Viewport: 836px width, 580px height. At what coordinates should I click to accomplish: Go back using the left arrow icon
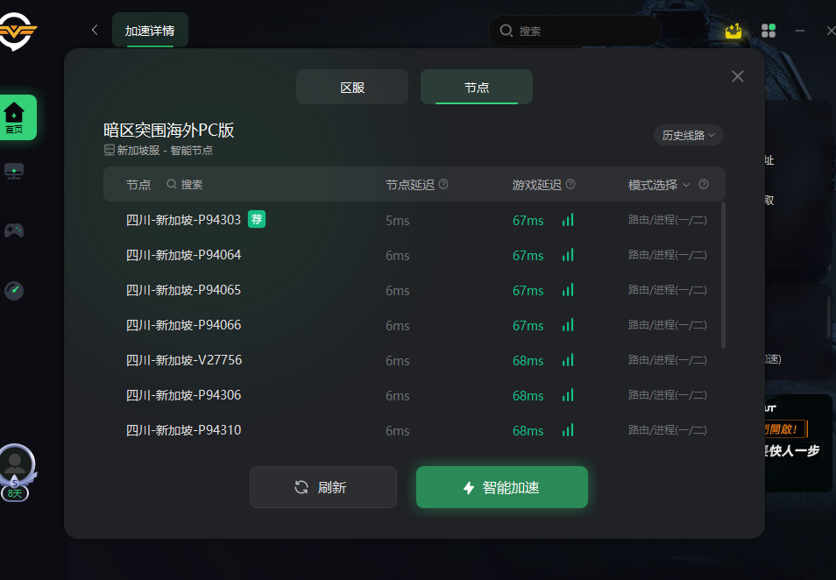click(95, 31)
